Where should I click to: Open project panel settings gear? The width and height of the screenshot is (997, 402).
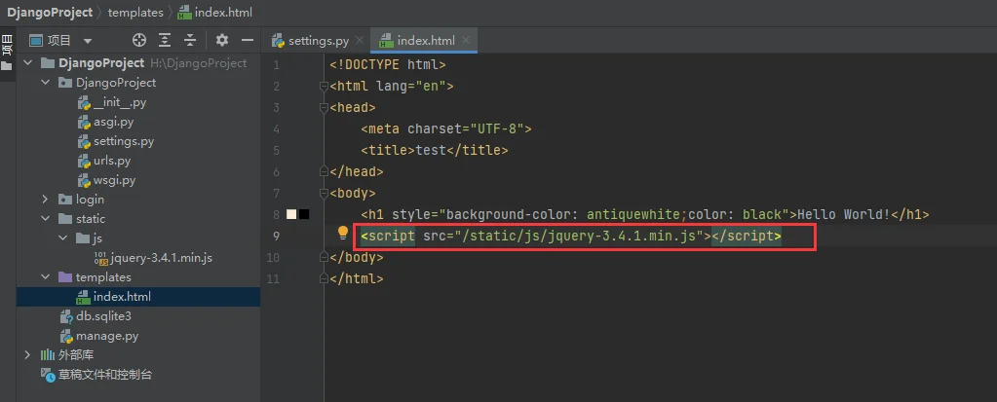point(221,41)
